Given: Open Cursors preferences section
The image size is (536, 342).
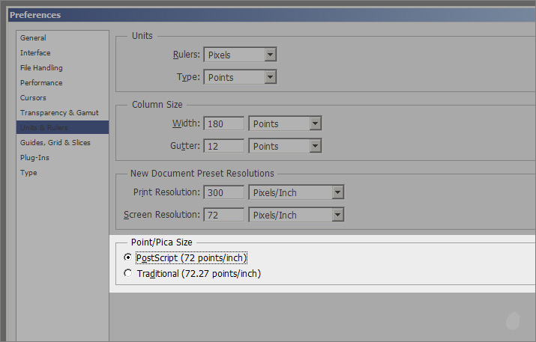Looking at the screenshot, I should 33,98.
